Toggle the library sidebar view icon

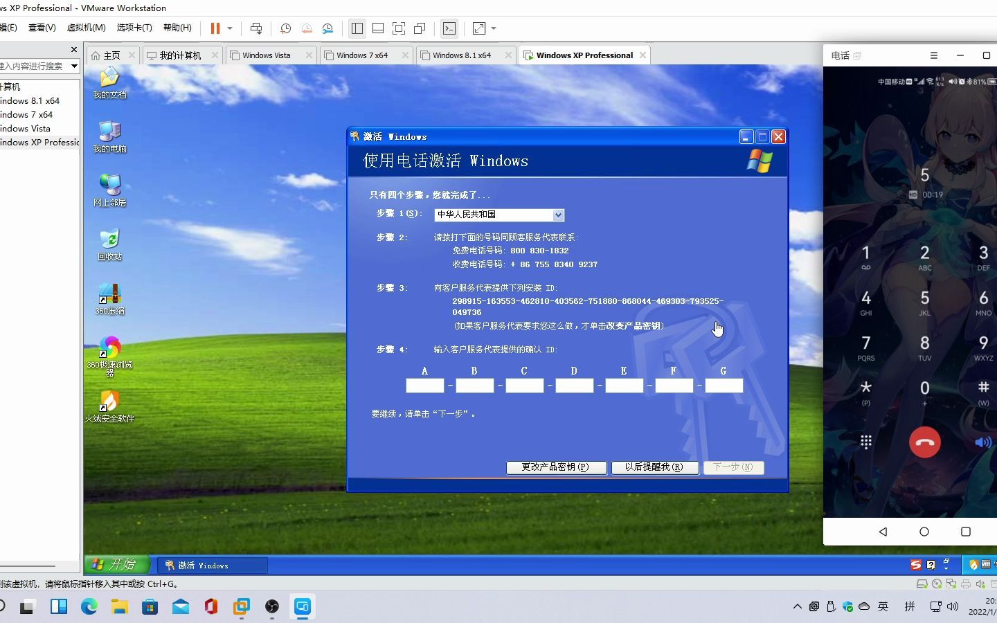pos(357,28)
